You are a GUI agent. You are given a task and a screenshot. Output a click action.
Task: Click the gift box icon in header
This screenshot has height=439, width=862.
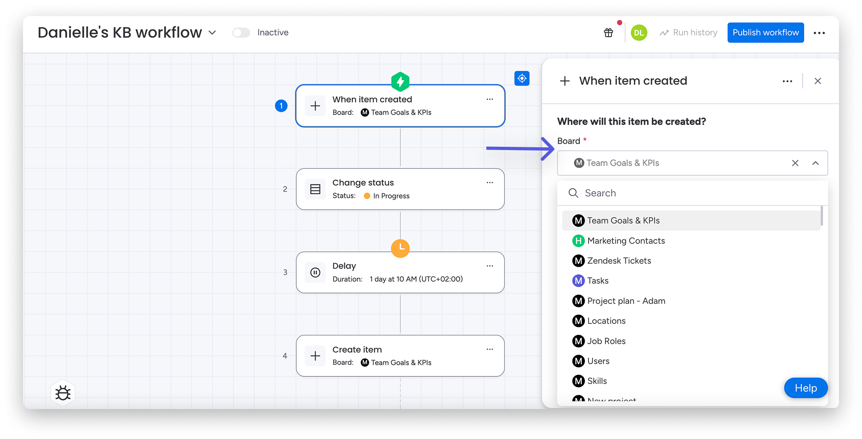(x=608, y=33)
